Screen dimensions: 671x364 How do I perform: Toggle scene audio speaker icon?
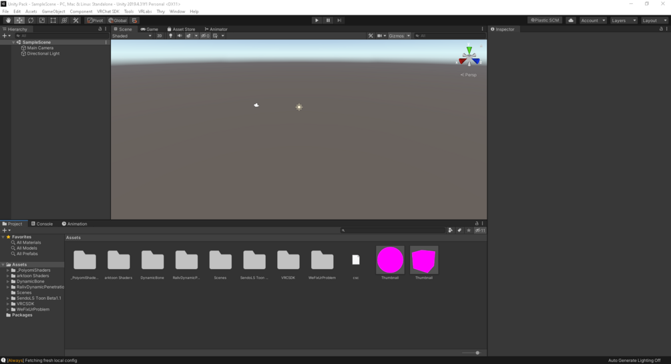click(x=180, y=35)
